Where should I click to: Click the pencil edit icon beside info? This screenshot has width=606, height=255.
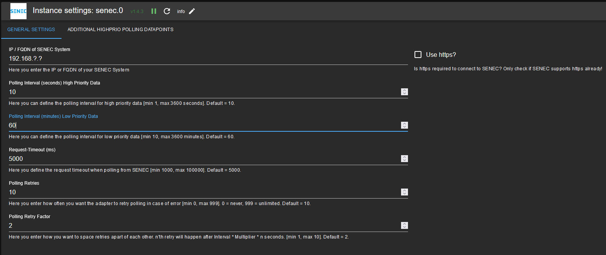pyautogui.click(x=192, y=11)
